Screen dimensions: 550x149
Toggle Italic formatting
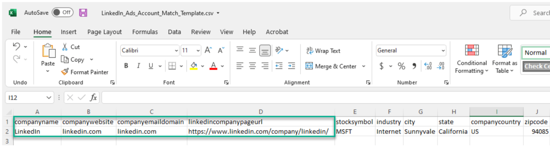click(x=138, y=66)
